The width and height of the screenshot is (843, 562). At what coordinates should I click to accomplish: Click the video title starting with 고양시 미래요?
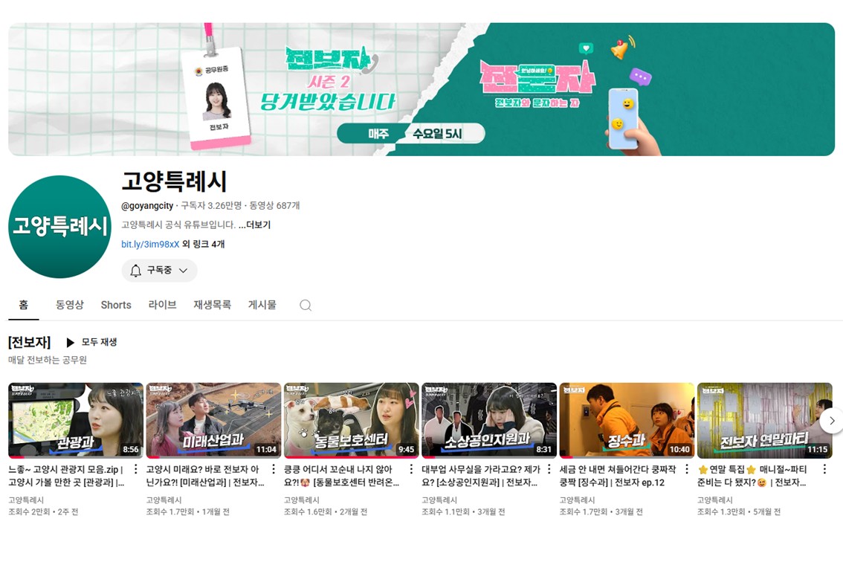point(205,476)
